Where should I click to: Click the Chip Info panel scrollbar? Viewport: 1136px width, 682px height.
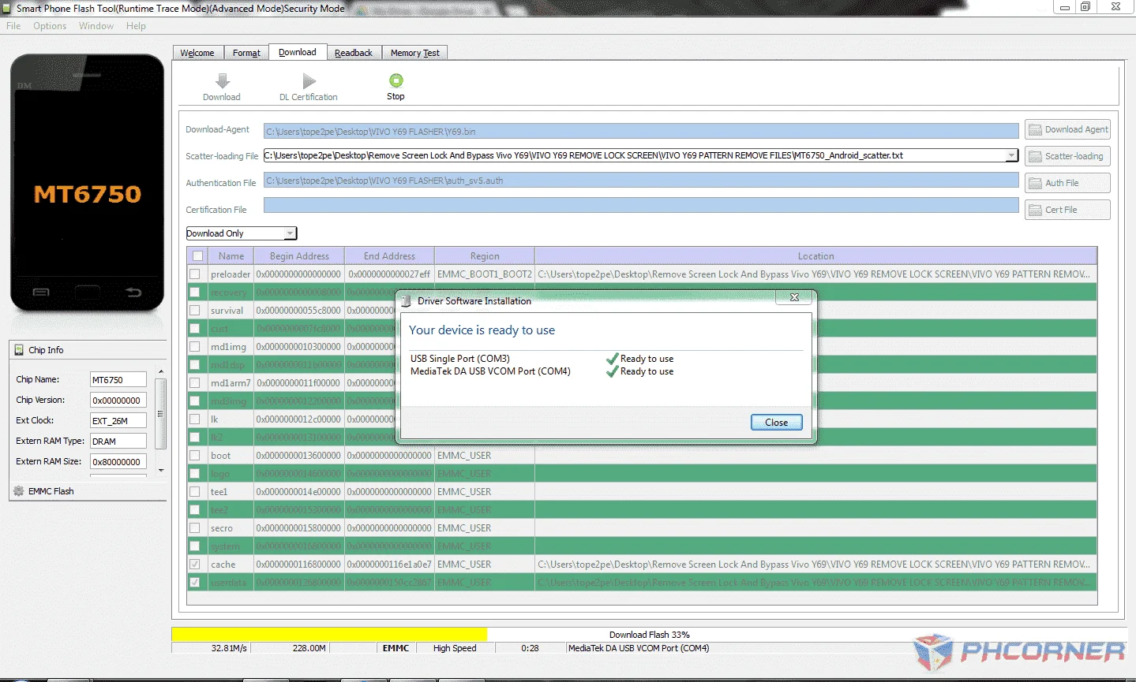(x=161, y=413)
